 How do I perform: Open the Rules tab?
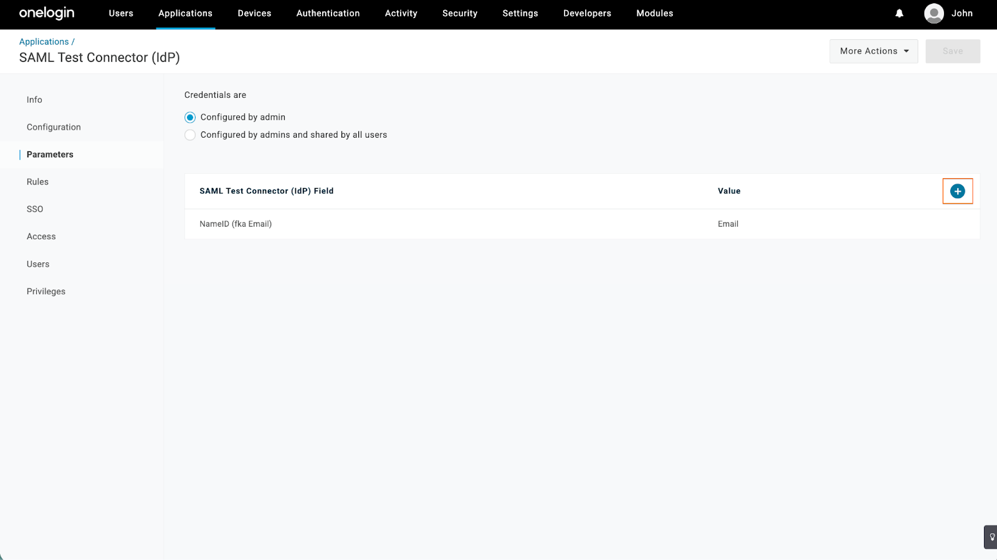point(37,182)
